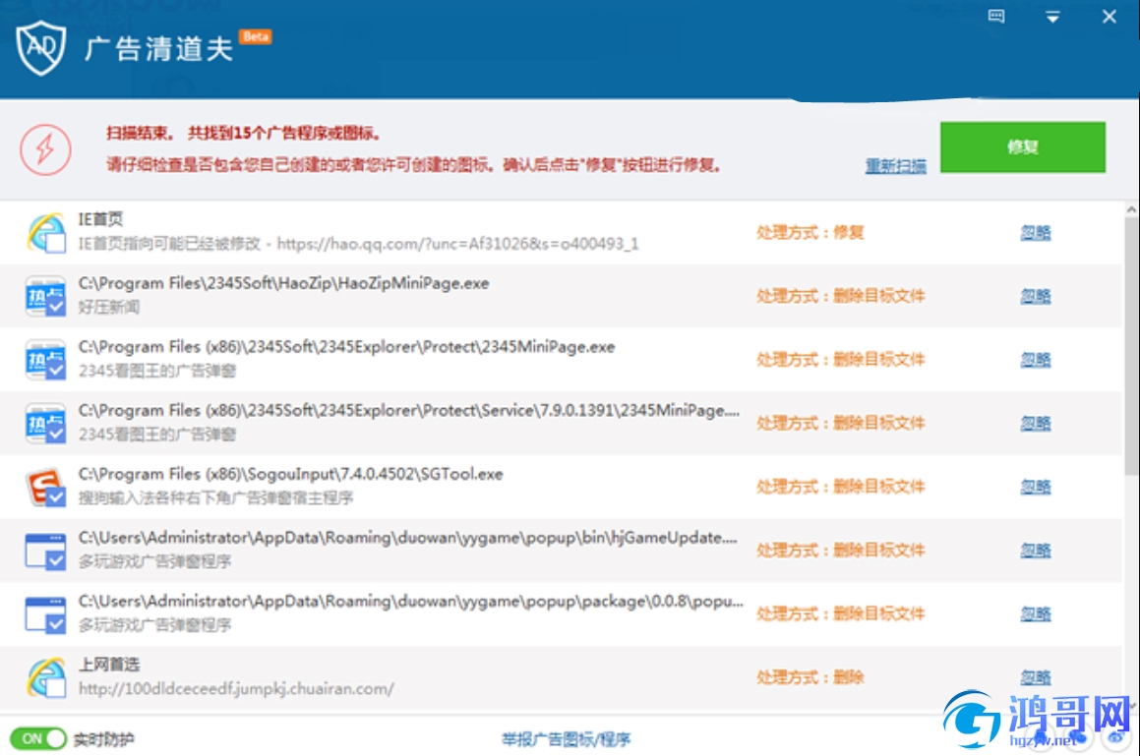The height and width of the screenshot is (756, 1140).
Task: Ignore the SogouInput SGTool.exe entry
Action: [1036, 487]
